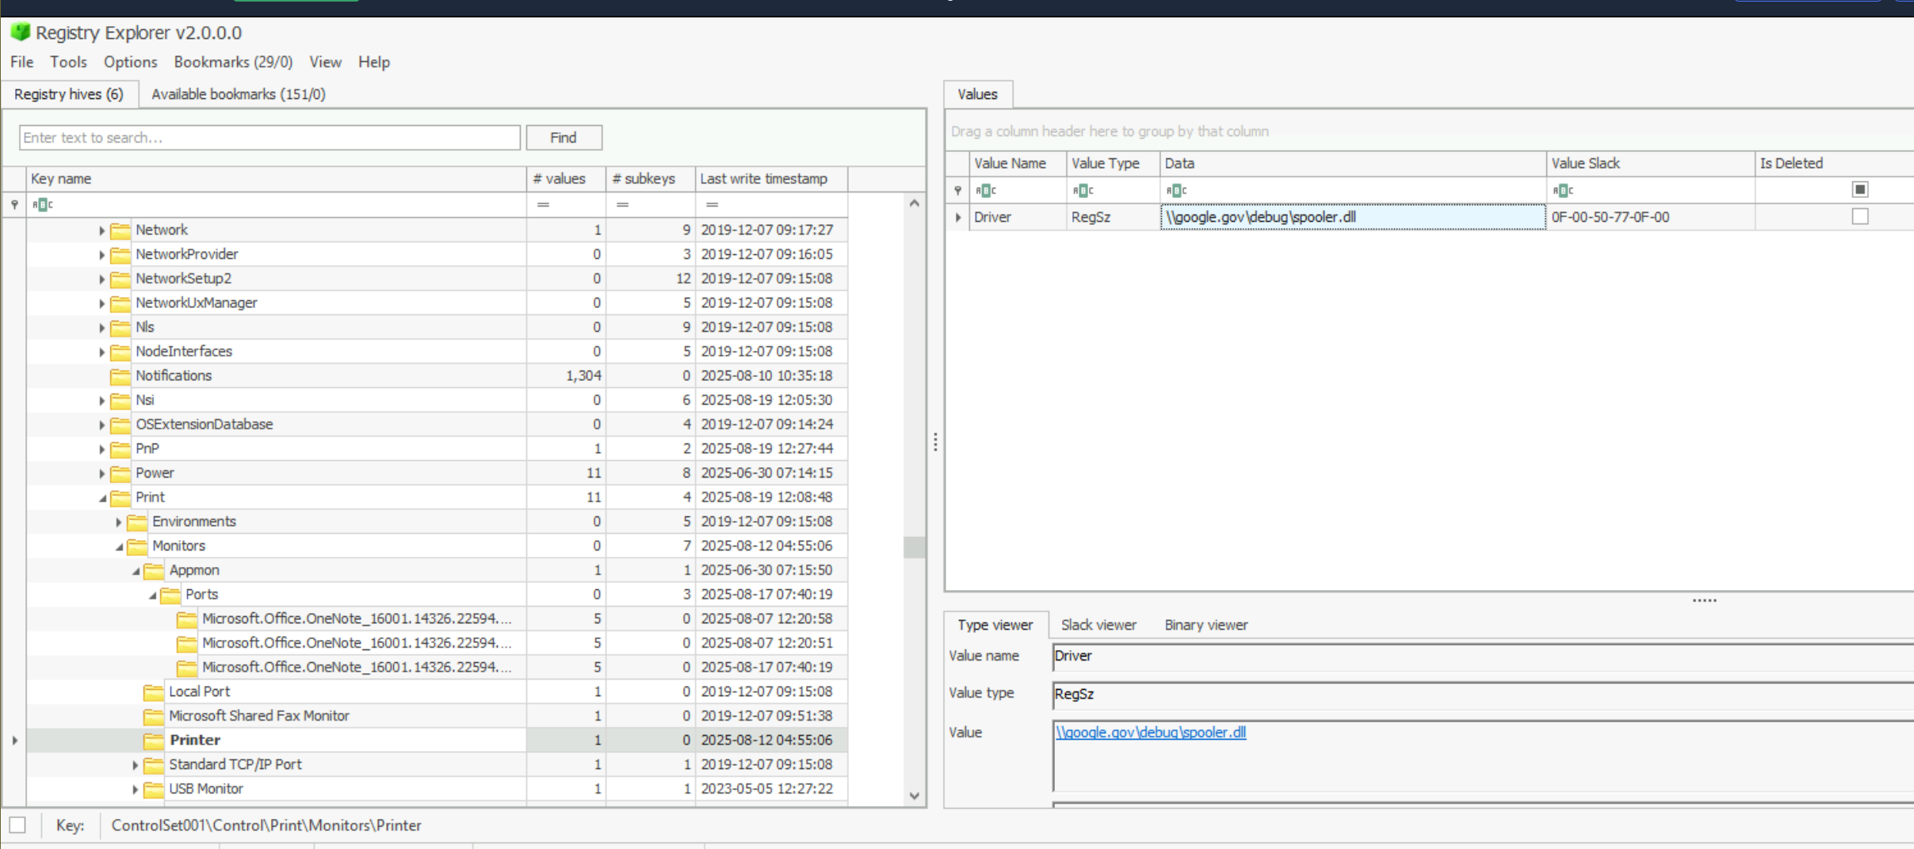This screenshot has width=1914, height=849.
Task: Expand the USB Monitor key
Action: pyautogui.click(x=136, y=790)
